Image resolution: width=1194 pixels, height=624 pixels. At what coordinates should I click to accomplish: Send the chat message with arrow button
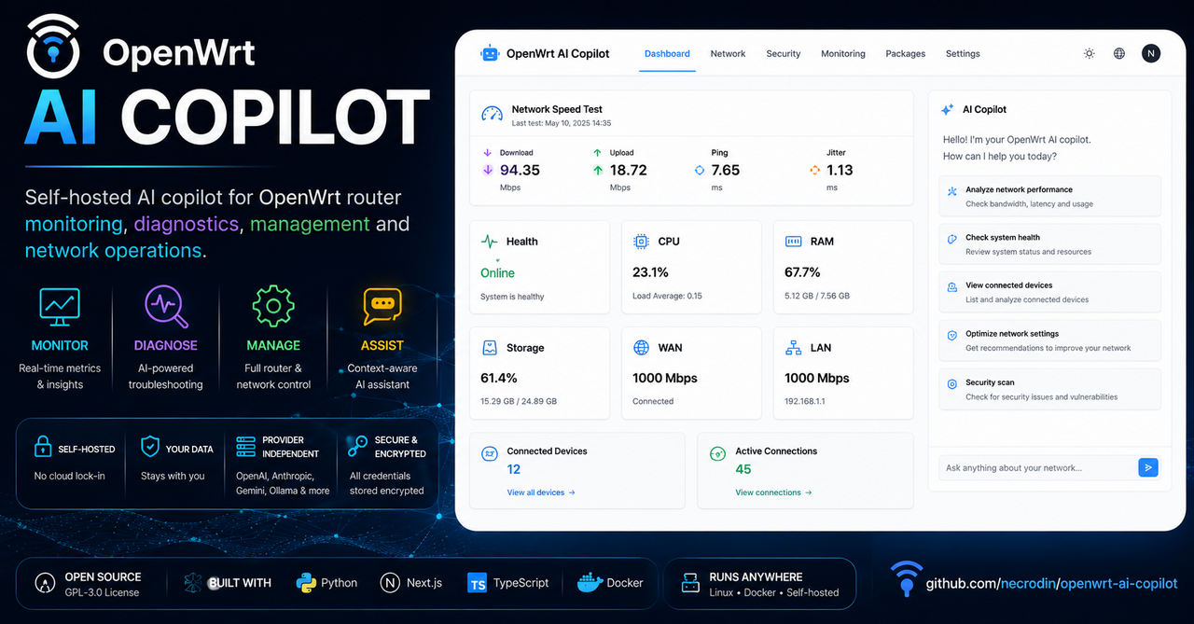[1148, 468]
